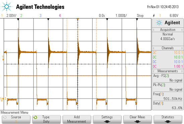Select the blue channel 3 indicator
184x124 pixels.
tap(40, 15)
